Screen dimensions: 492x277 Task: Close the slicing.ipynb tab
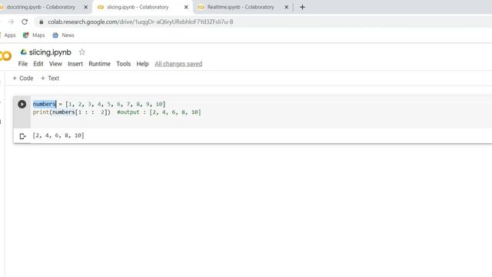[x=186, y=7]
